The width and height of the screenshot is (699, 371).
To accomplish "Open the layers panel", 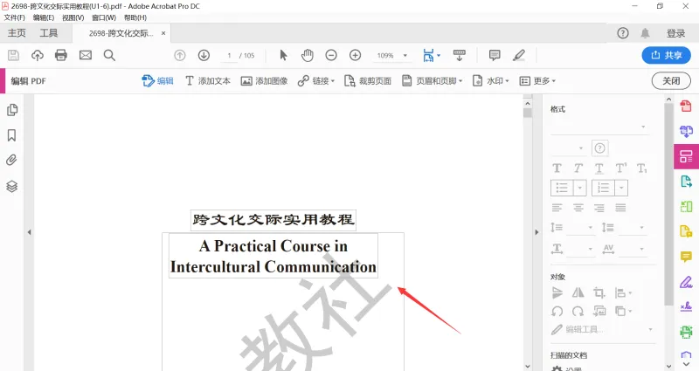I will [12, 186].
